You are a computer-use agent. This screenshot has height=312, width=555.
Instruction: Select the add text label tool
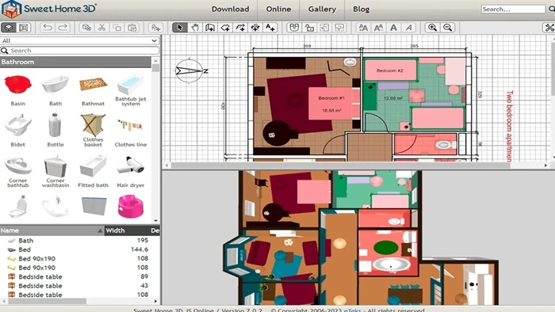coord(270,28)
